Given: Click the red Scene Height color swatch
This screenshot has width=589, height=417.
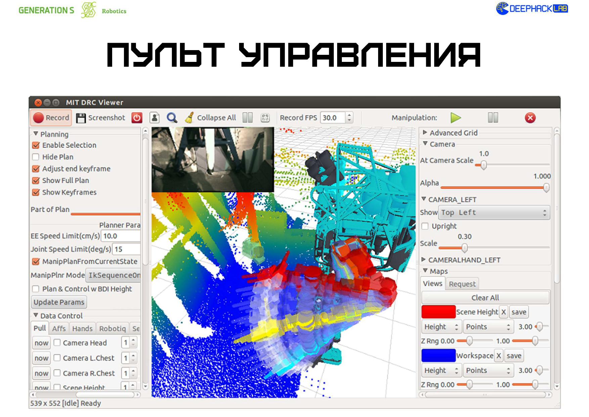Looking at the screenshot, I should coord(439,312).
